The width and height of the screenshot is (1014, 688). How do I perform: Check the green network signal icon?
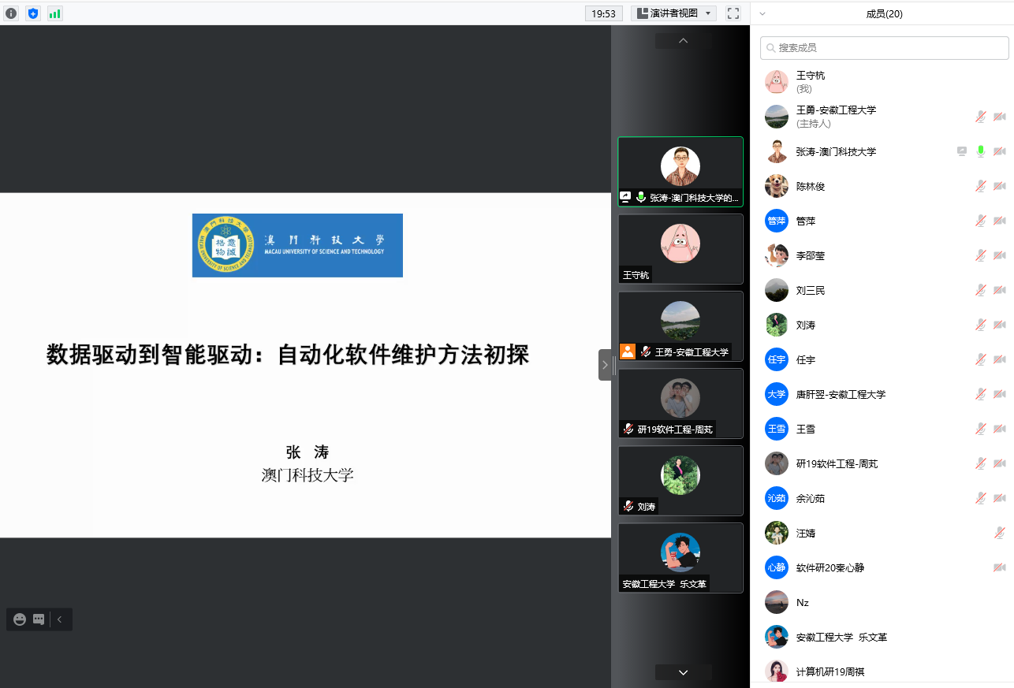[x=54, y=13]
